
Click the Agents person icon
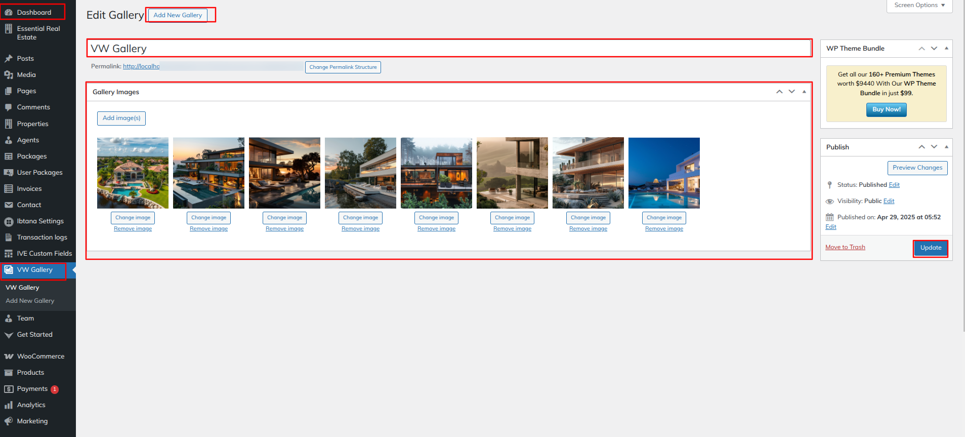pos(9,140)
